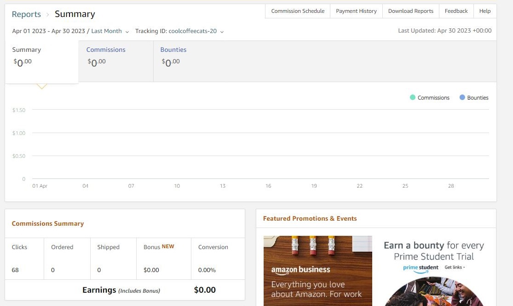Screen dimensions: 513x306
Task: Select the Summary $0.00 tab
Action: [x=41, y=61]
